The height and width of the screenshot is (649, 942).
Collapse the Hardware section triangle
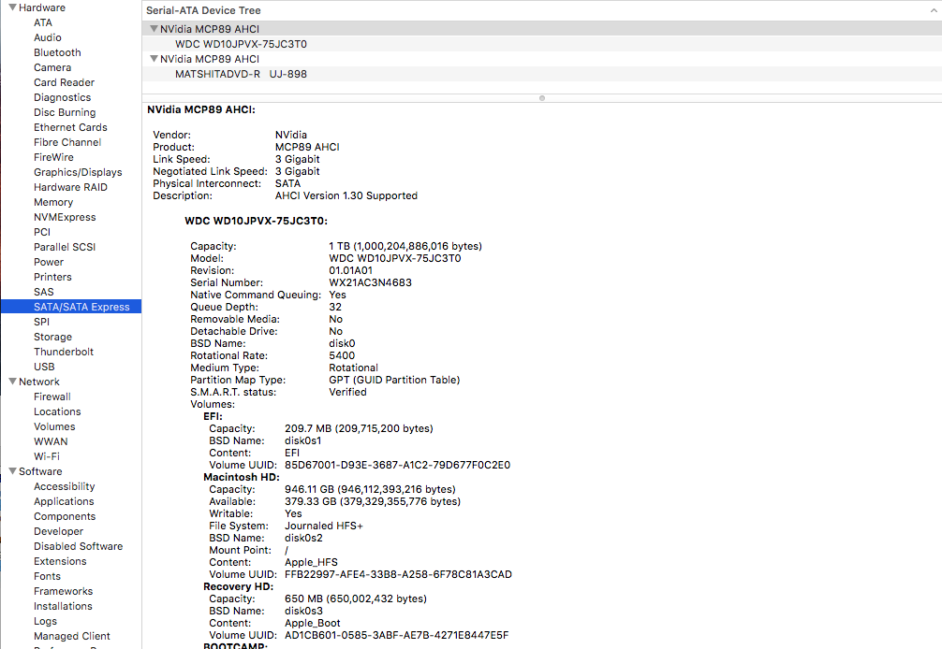12,7
